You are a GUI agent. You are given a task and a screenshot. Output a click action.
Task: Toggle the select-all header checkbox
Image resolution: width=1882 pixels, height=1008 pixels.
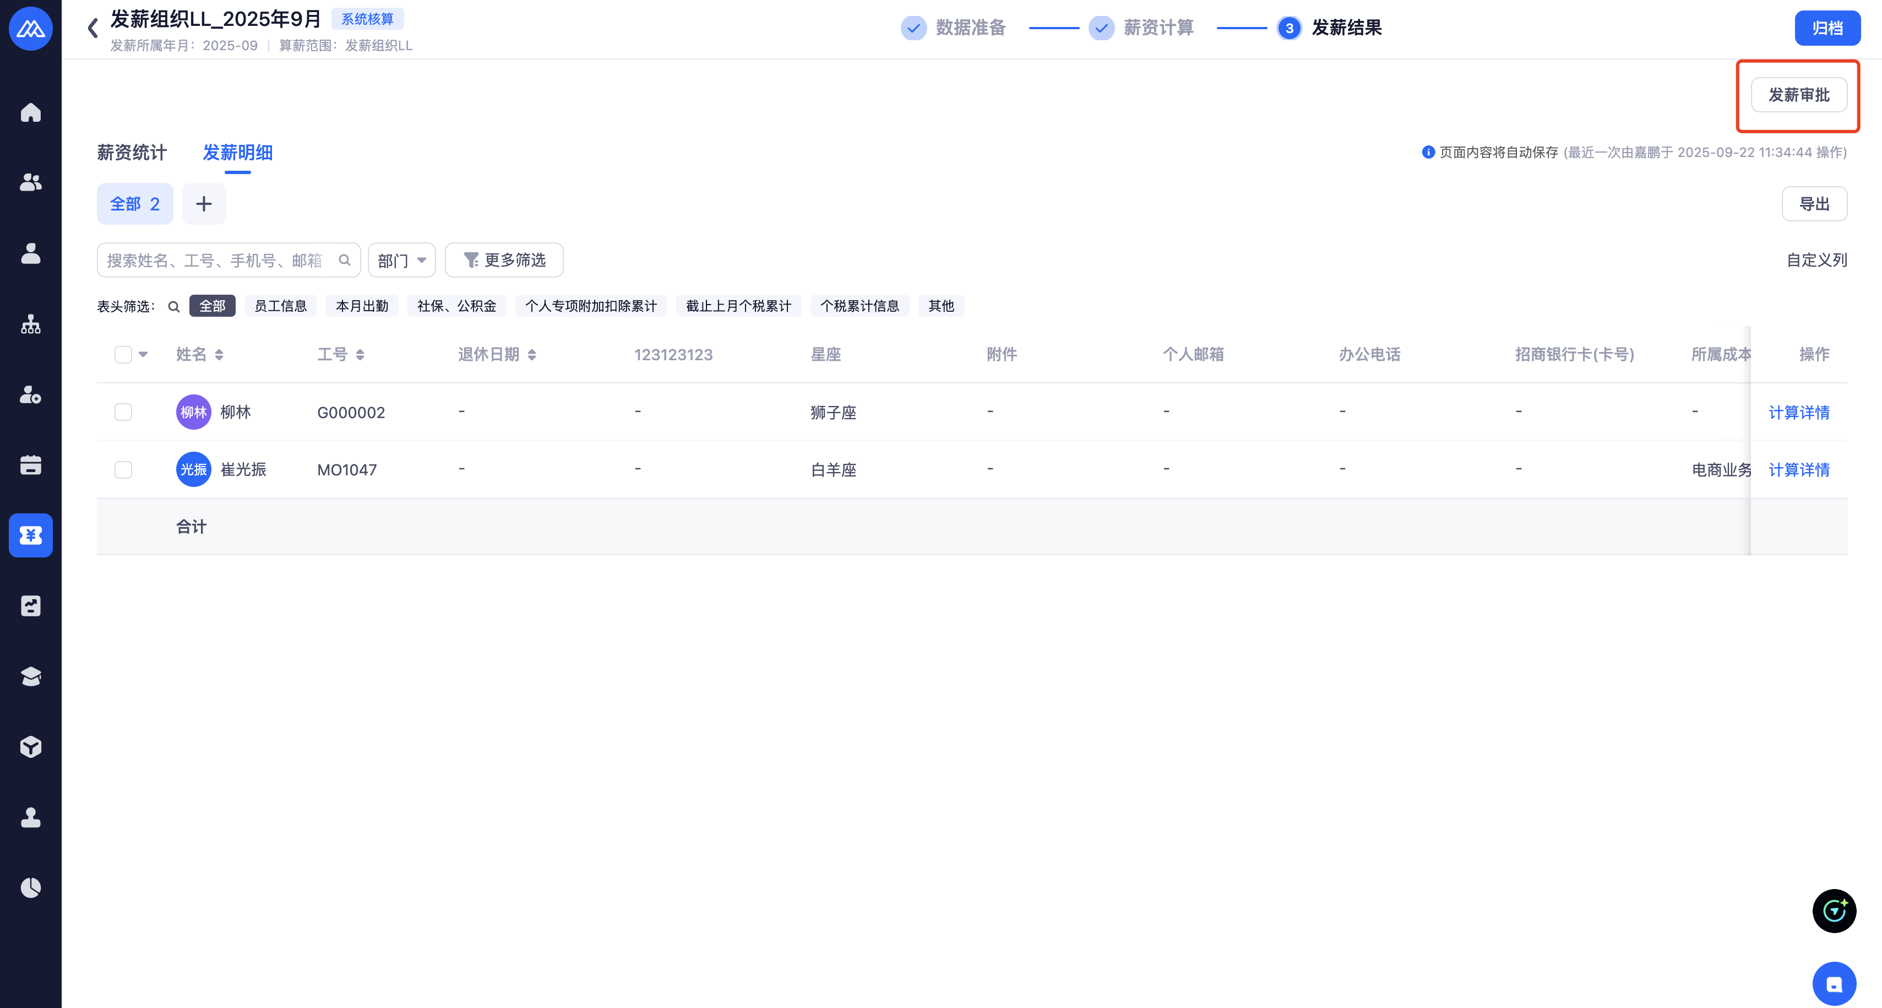pos(123,355)
